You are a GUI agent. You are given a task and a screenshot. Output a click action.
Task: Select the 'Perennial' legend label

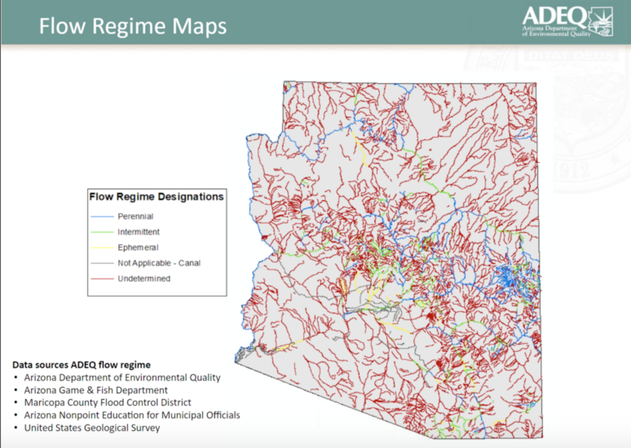(135, 216)
